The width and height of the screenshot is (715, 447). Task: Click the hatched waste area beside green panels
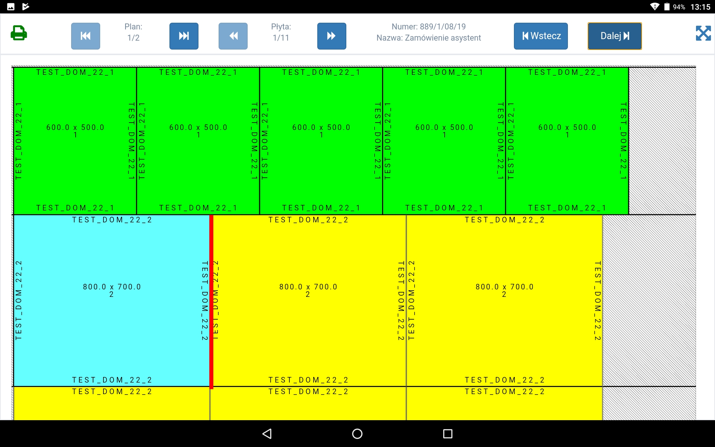pyautogui.click(x=662, y=141)
